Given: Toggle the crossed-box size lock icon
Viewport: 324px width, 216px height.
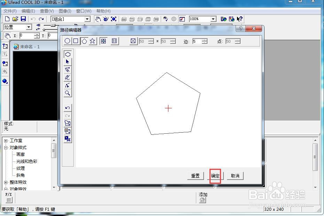Looking at the screenshot, I should (x=133, y=41).
